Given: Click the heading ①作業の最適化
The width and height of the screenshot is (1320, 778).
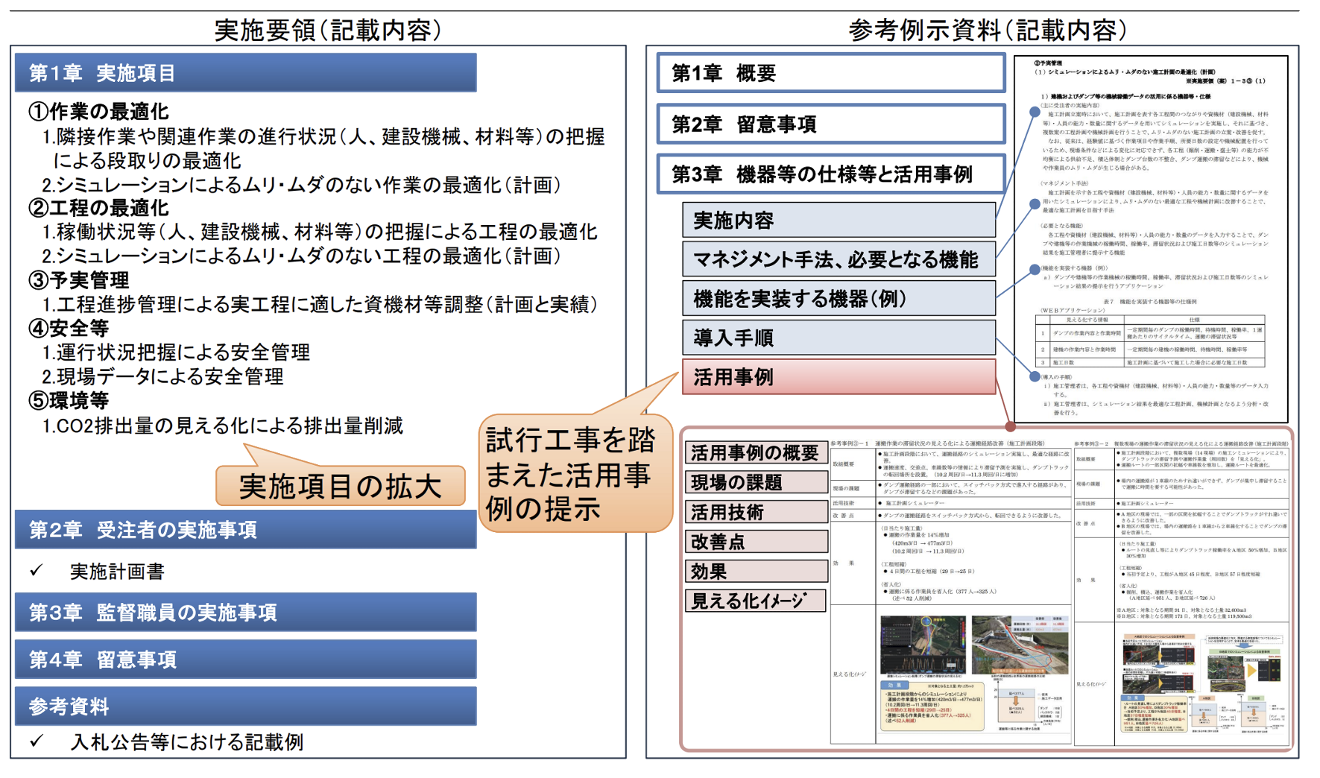Looking at the screenshot, I should click(x=98, y=112).
